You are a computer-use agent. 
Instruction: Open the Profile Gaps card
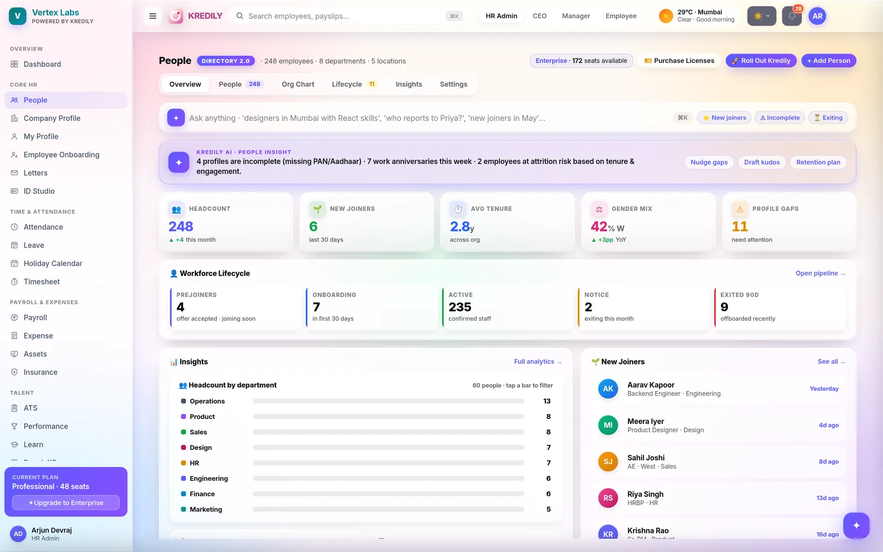click(x=789, y=222)
